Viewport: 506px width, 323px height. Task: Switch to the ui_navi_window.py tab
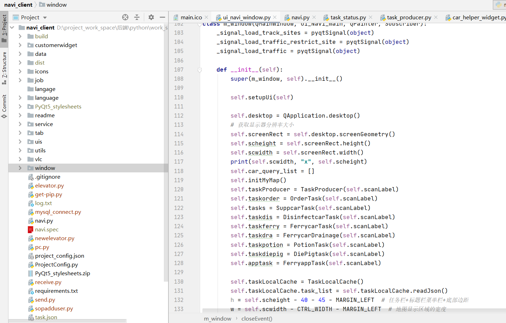coord(247,17)
